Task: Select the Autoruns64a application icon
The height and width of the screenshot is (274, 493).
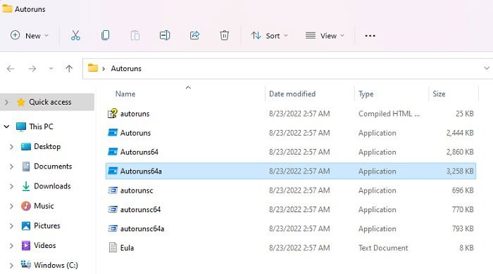Action: pos(113,171)
